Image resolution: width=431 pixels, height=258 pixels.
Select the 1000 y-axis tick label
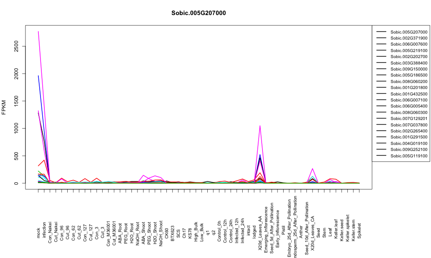[x=16, y=128]
